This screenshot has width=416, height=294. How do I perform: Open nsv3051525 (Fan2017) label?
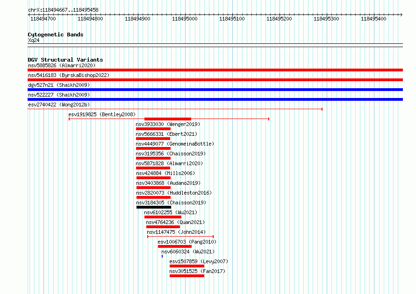197,271
